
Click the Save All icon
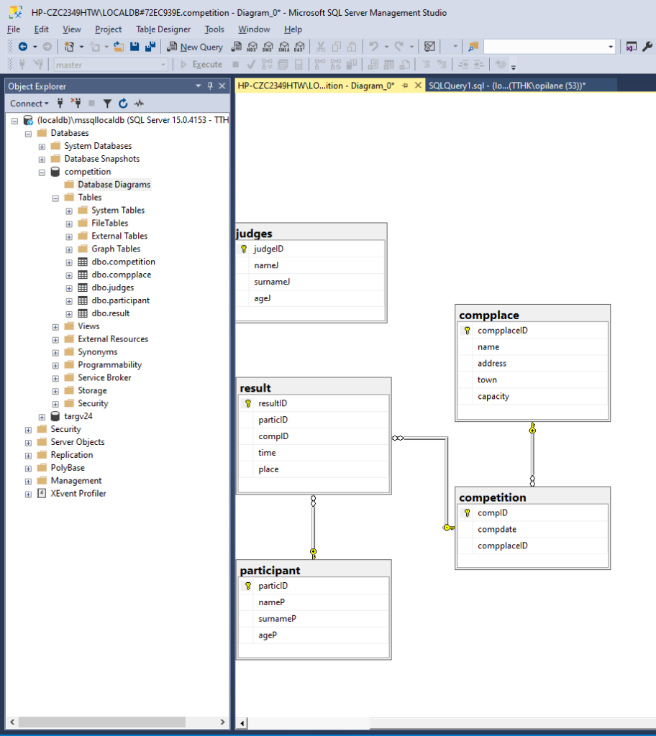(x=150, y=47)
